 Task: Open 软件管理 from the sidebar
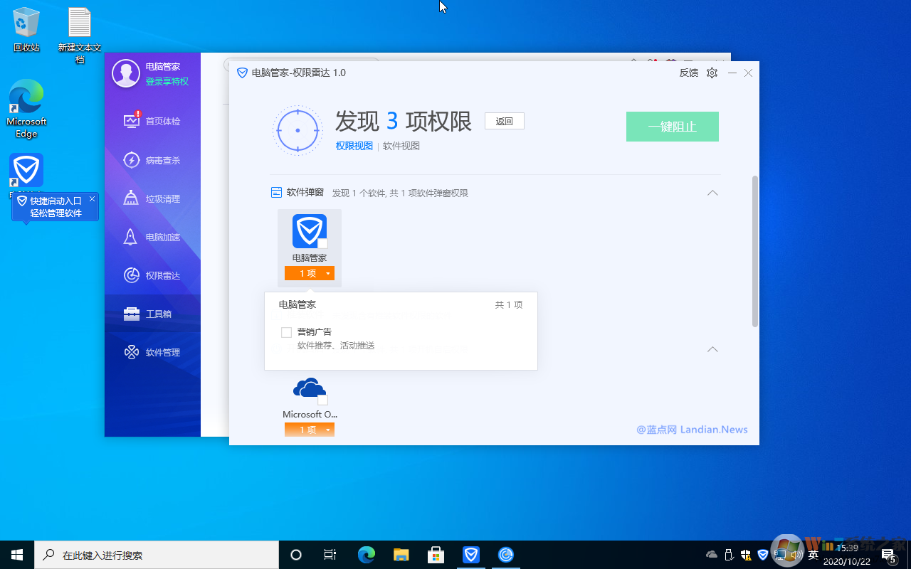152,351
